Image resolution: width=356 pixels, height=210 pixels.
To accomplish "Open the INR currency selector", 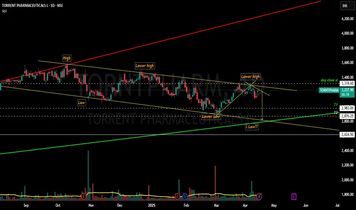I will [347, 6].
